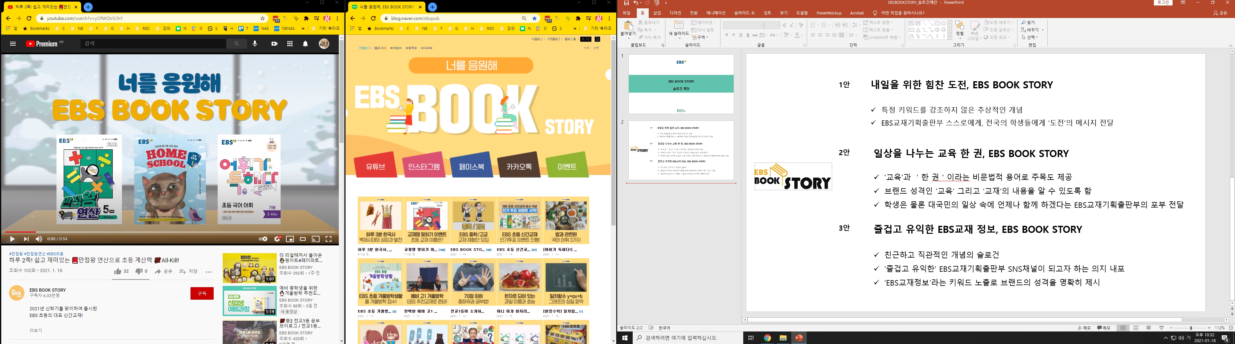
Task: Open 도형 채우기 shape fill dropdown
Action: [x=998, y=22]
